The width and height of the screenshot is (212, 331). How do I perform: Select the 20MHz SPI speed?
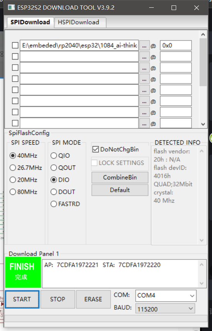tap(24, 180)
